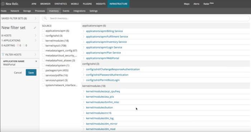The image size is (251, 132).
Task: Open Maps in top bar
Action: pyautogui.click(x=186, y=4)
